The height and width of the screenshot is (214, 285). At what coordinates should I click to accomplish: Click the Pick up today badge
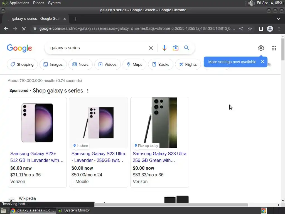click(146, 145)
